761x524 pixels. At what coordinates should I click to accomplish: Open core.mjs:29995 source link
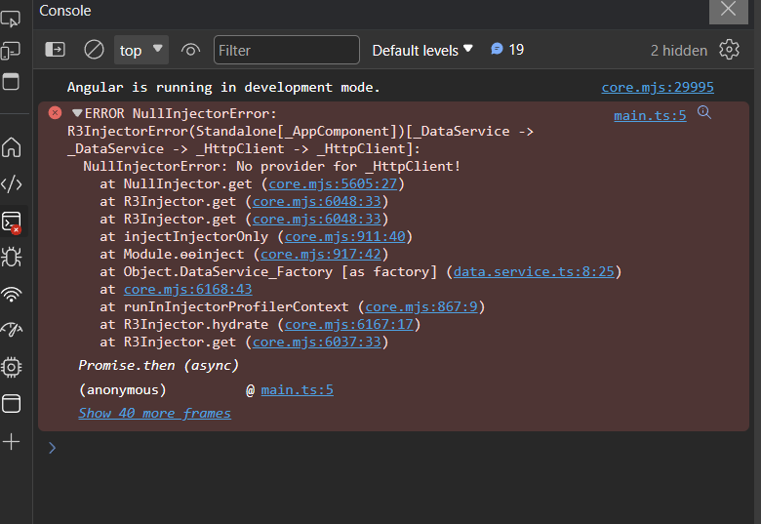(658, 88)
